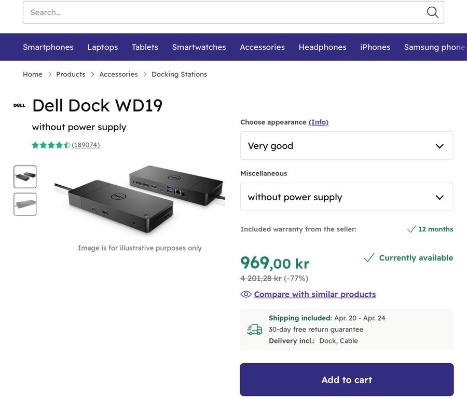The height and width of the screenshot is (399, 467).
Task: Click the search magnifier icon
Action: coord(432,12)
